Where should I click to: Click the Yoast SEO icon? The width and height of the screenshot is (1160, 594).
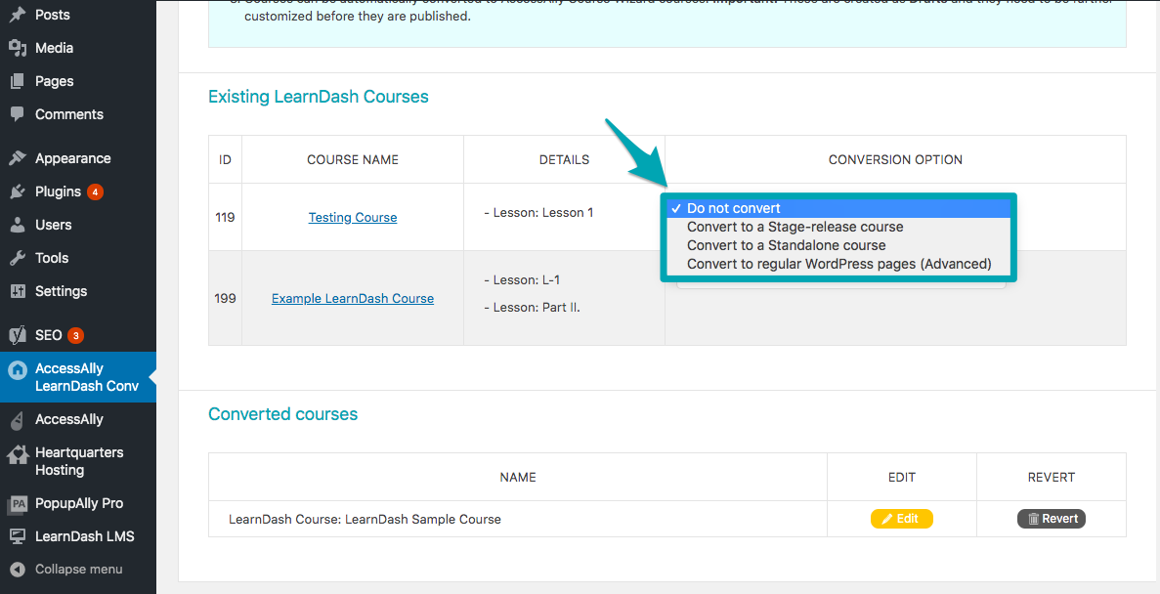coord(18,335)
